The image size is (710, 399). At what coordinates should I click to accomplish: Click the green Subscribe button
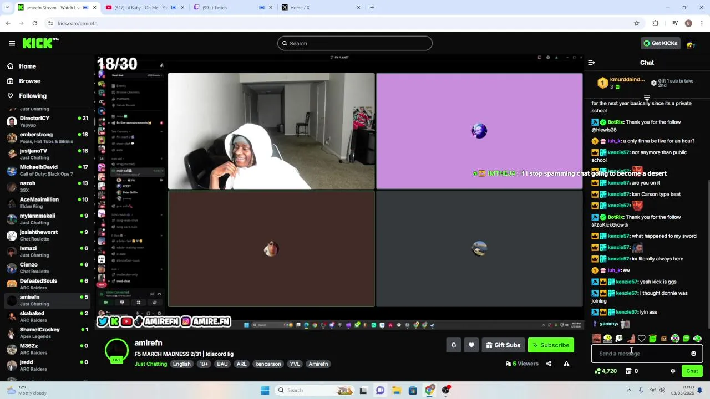(x=551, y=345)
